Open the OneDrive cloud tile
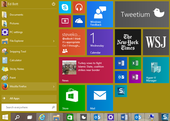 pos(79,21)
